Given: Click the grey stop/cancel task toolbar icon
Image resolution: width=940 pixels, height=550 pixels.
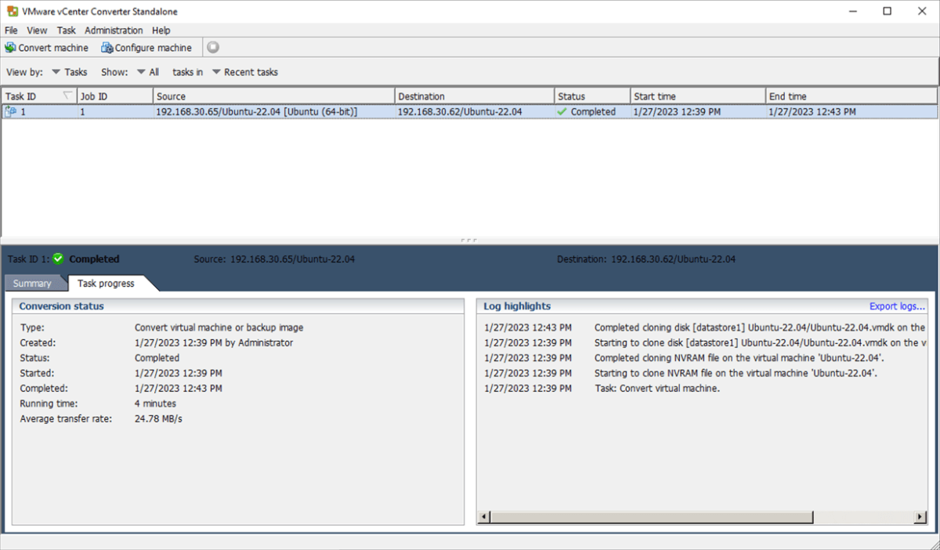Looking at the screenshot, I should 213,48.
